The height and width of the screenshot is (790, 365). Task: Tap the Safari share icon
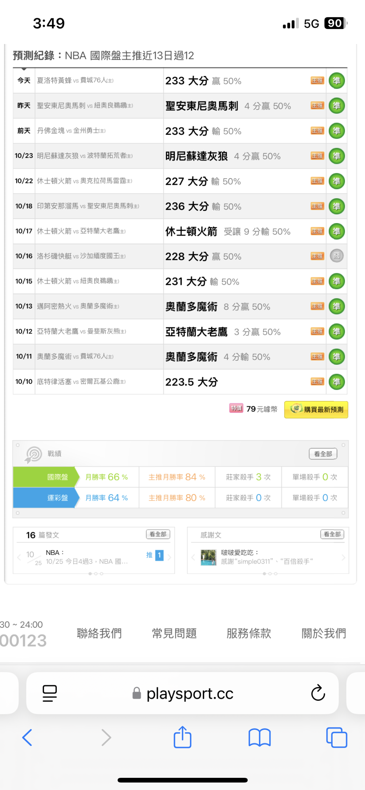click(x=182, y=737)
